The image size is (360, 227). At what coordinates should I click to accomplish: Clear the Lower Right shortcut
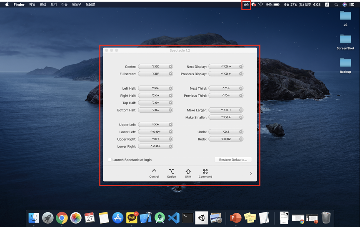pyautogui.click(x=170, y=146)
